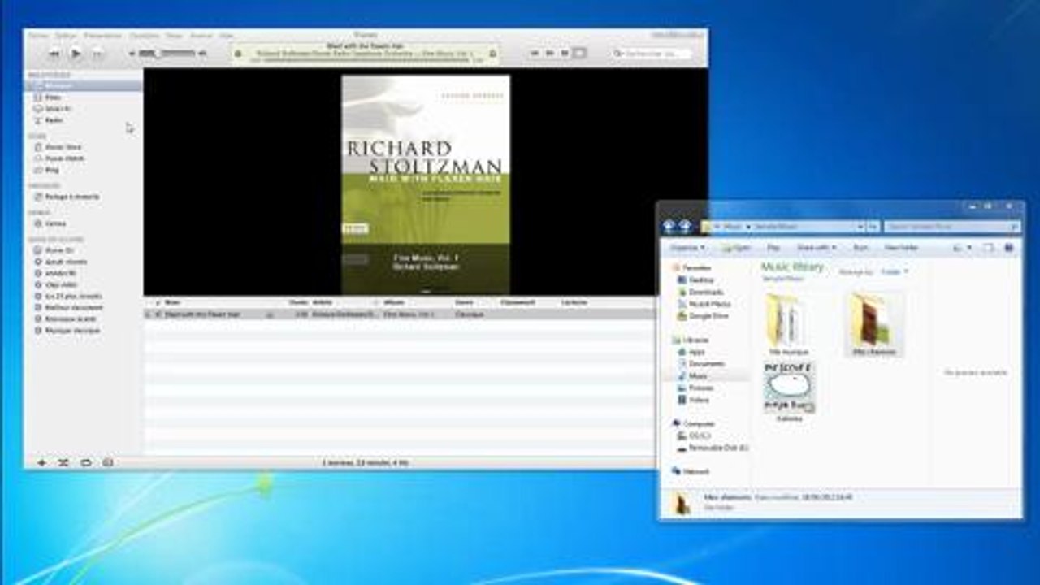
Task: Click Play in the Explorer toolbar
Action: coord(774,247)
